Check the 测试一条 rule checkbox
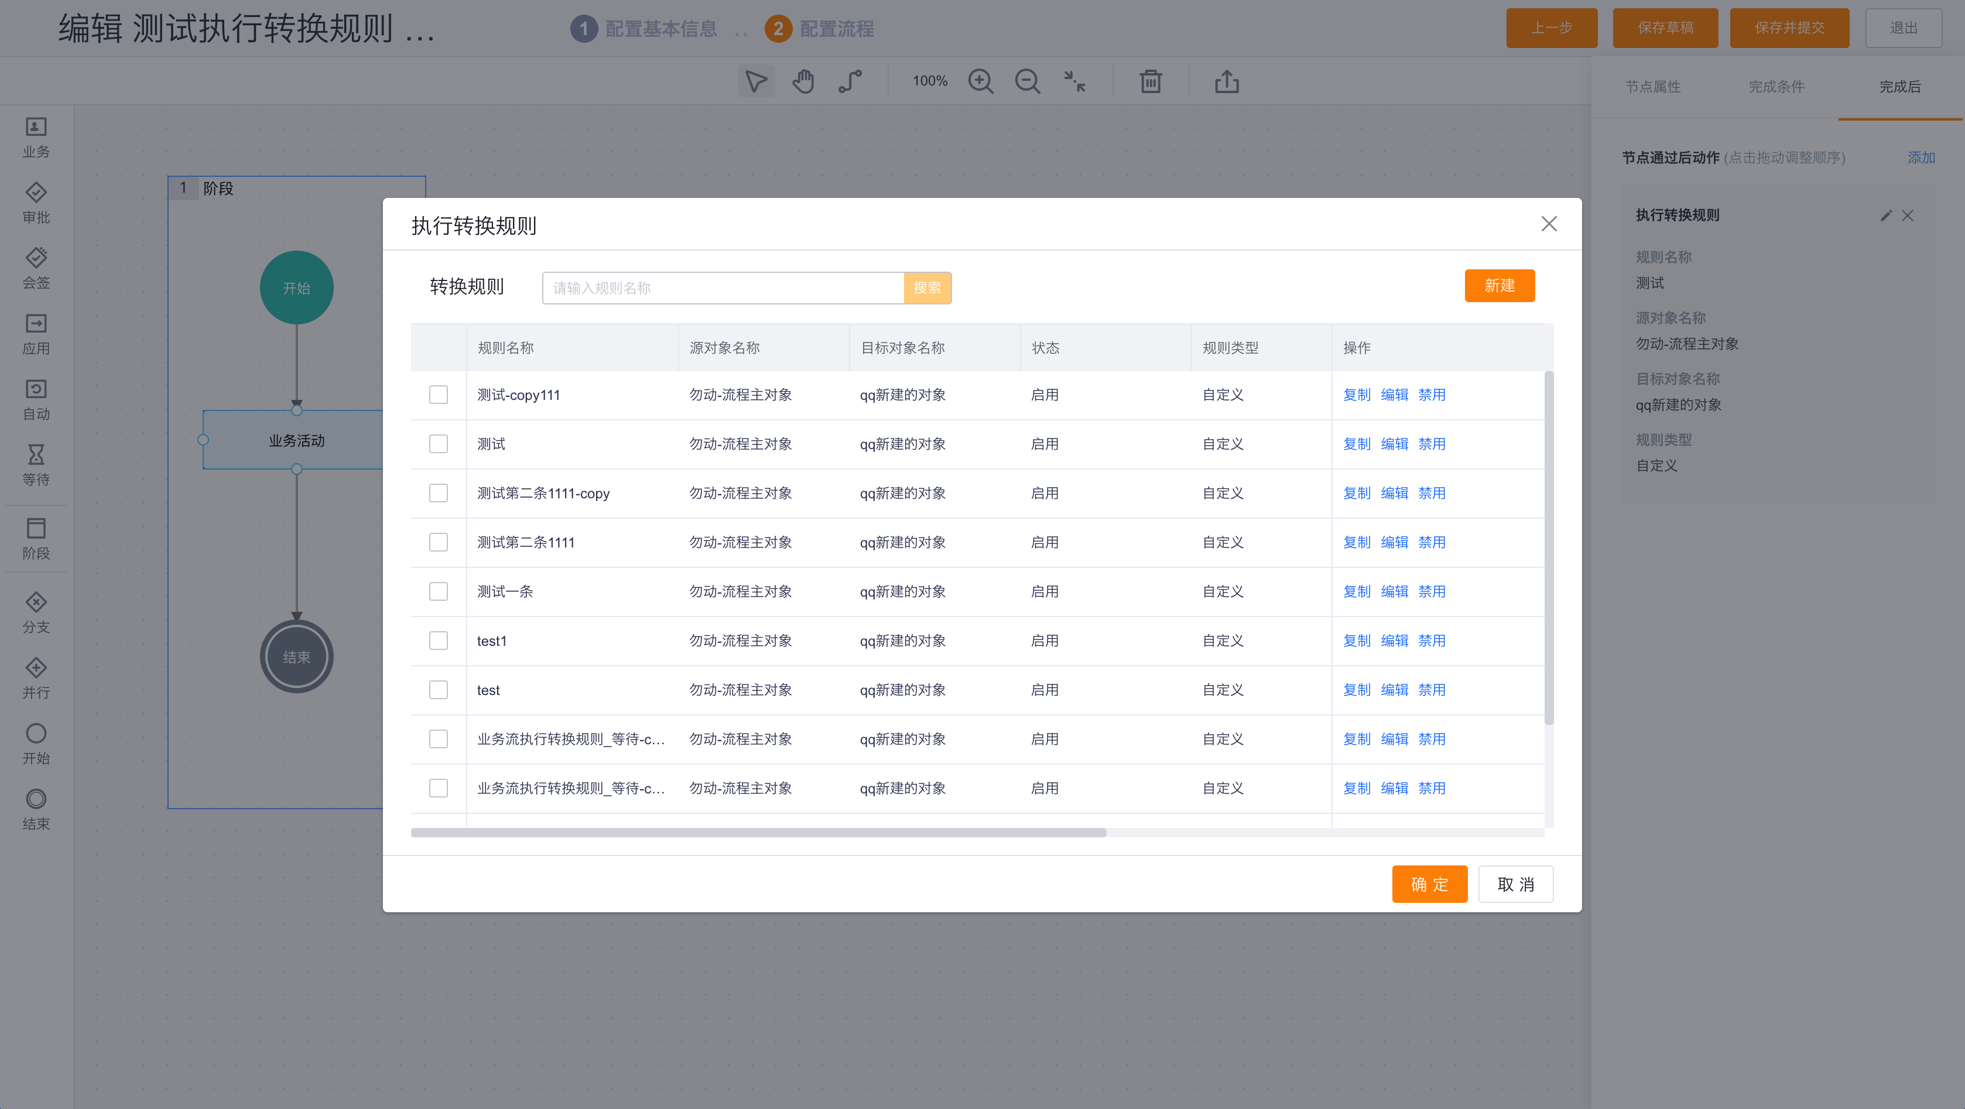 click(438, 591)
